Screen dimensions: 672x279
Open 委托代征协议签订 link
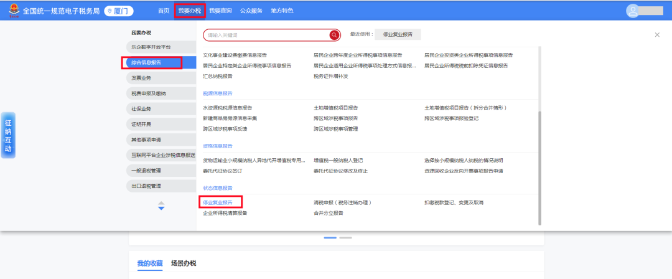[222, 171]
